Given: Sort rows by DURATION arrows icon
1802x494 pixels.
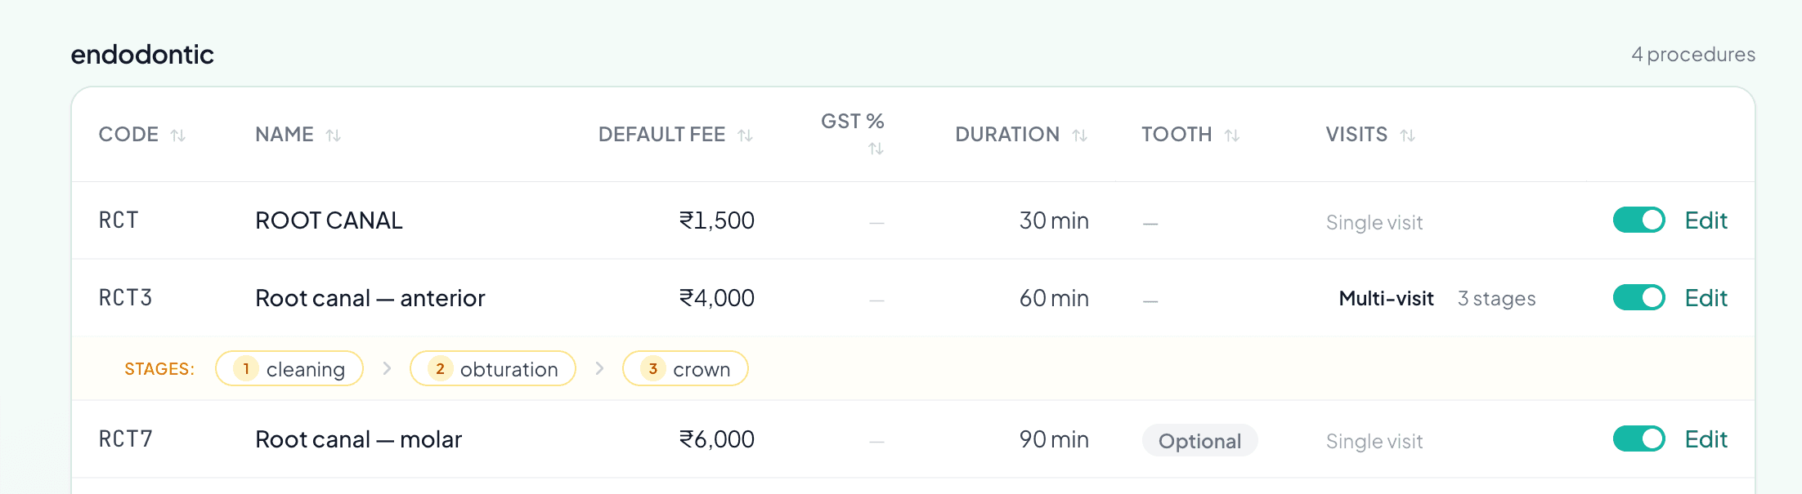Looking at the screenshot, I should 1079,136.
